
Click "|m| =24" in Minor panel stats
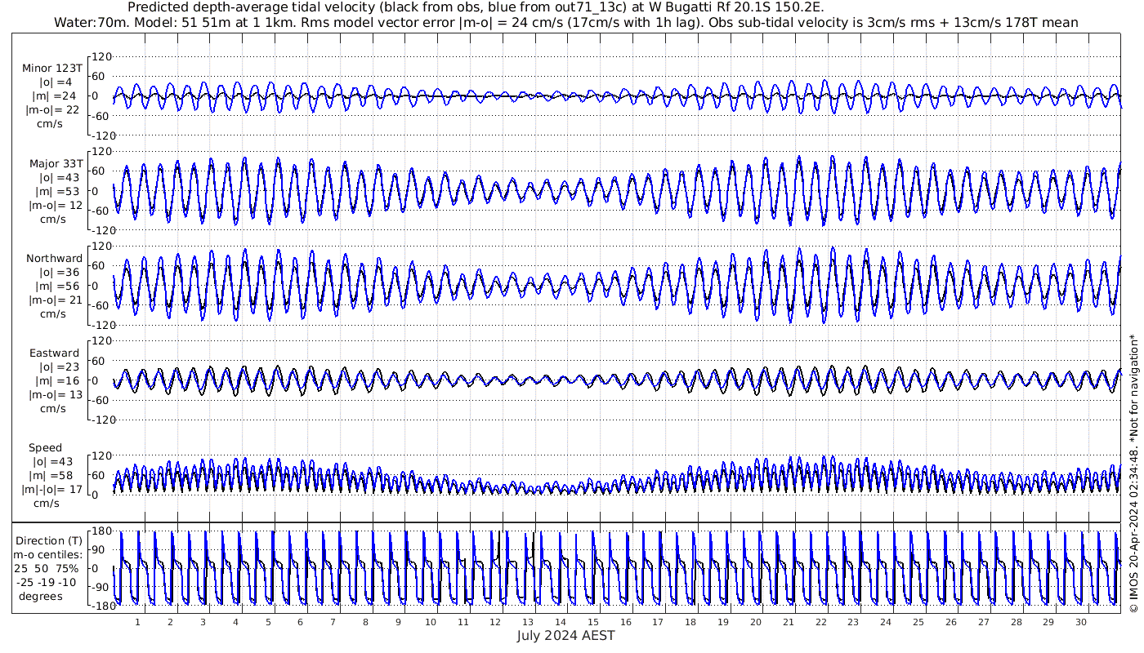(x=54, y=96)
